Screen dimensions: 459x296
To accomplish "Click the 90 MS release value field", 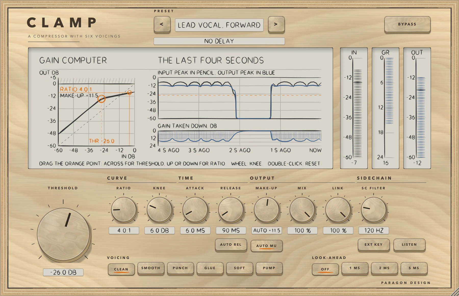I will tap(231, 230).
